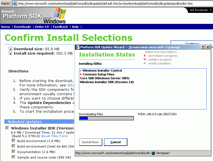Click the globe icon in the dialog status bar
The height and width of the screenshot is (161, 213).
click(x=153, y=153)
